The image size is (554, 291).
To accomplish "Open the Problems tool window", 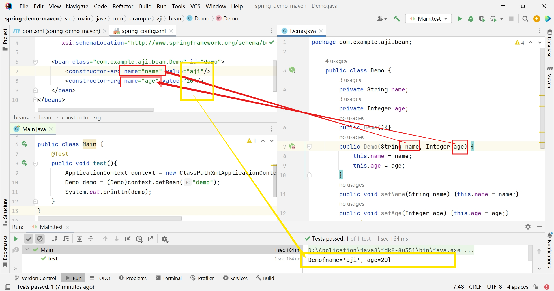I will 133,278.
